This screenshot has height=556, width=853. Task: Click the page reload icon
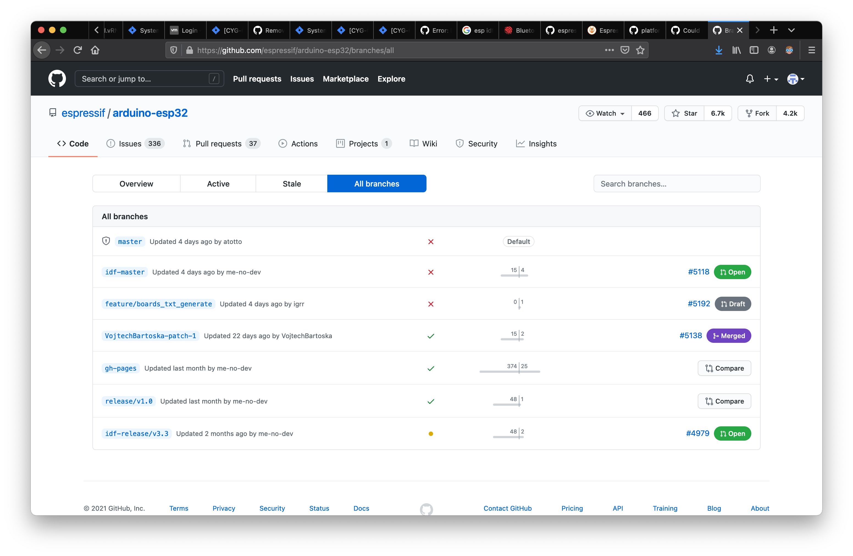[x=77, y=50]
